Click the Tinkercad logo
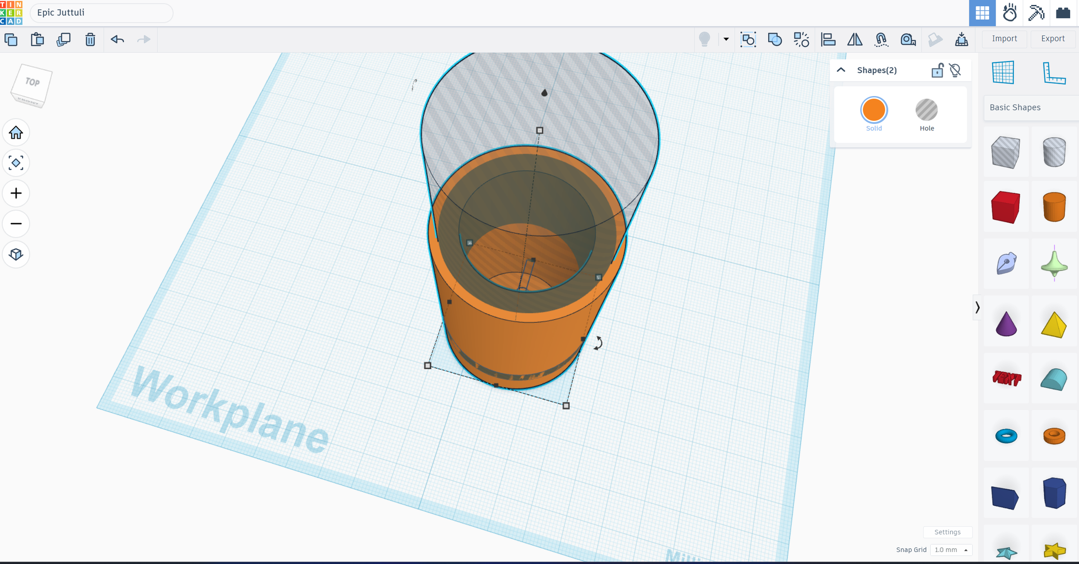The width and height of the screenshot is (1079, 564). pos(11,13)
